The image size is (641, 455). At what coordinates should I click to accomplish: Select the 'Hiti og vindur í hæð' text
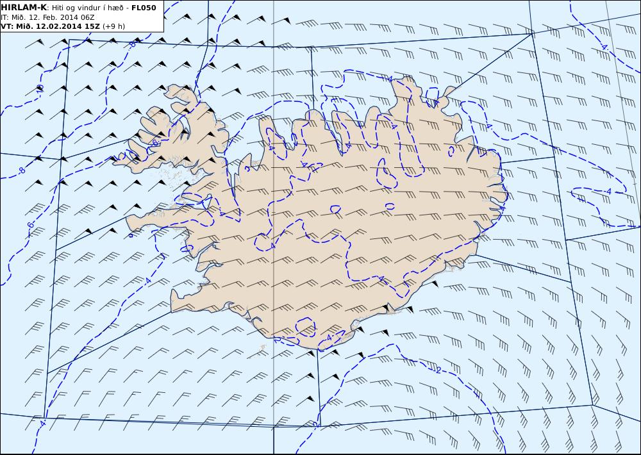point(86,8)
